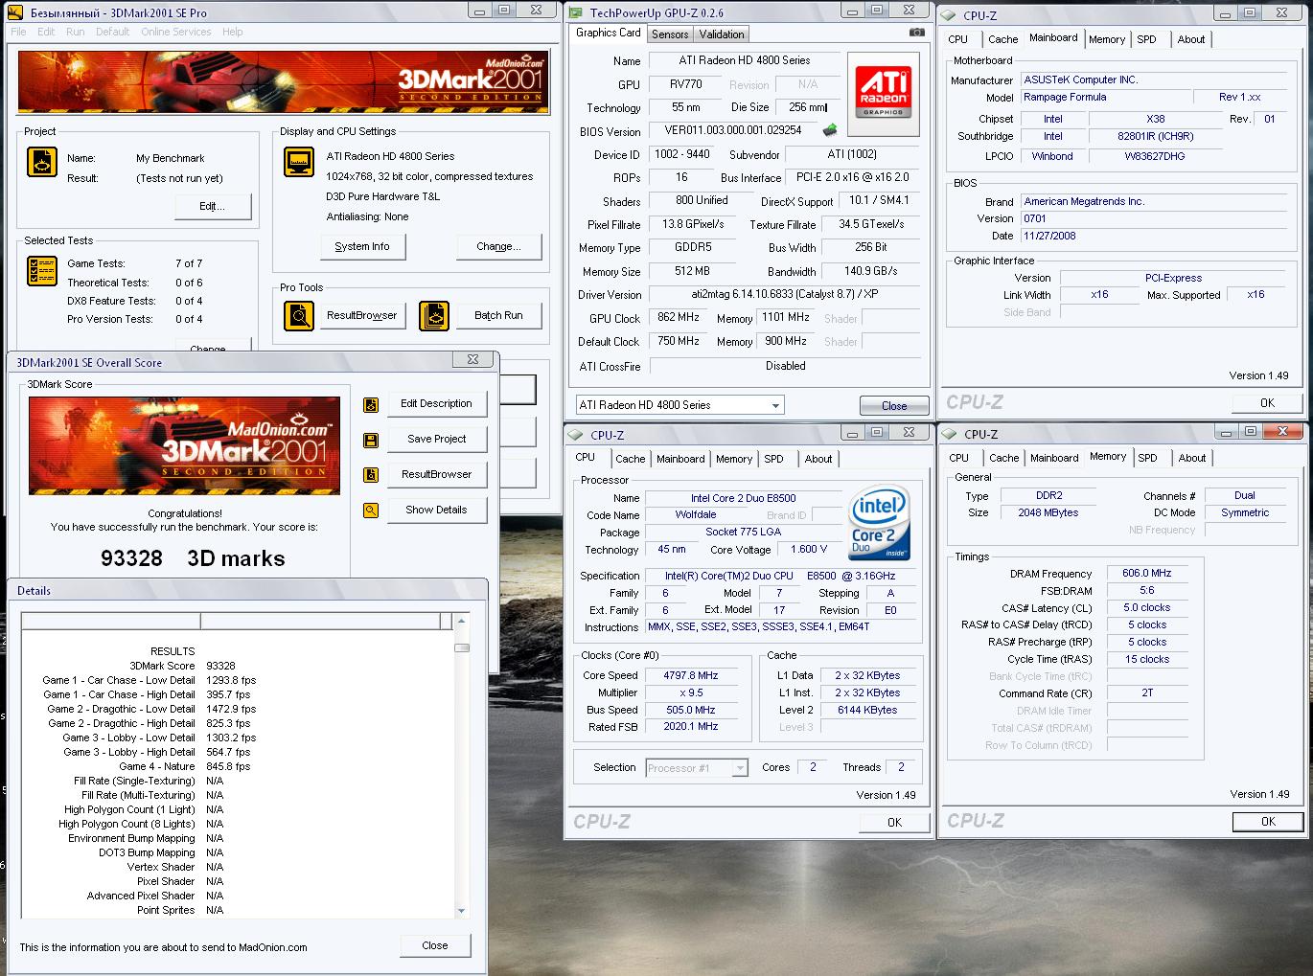Click the ResultBrowser magnifier icon in Pro Tools
Screen dimensions: 1313x976
[x=299, y=315]
